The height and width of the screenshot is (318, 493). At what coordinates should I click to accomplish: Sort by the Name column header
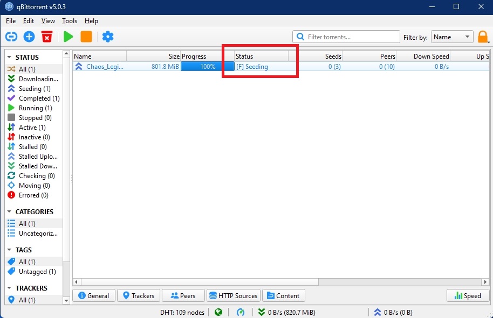pyautogui.click(x=100, y=56)
